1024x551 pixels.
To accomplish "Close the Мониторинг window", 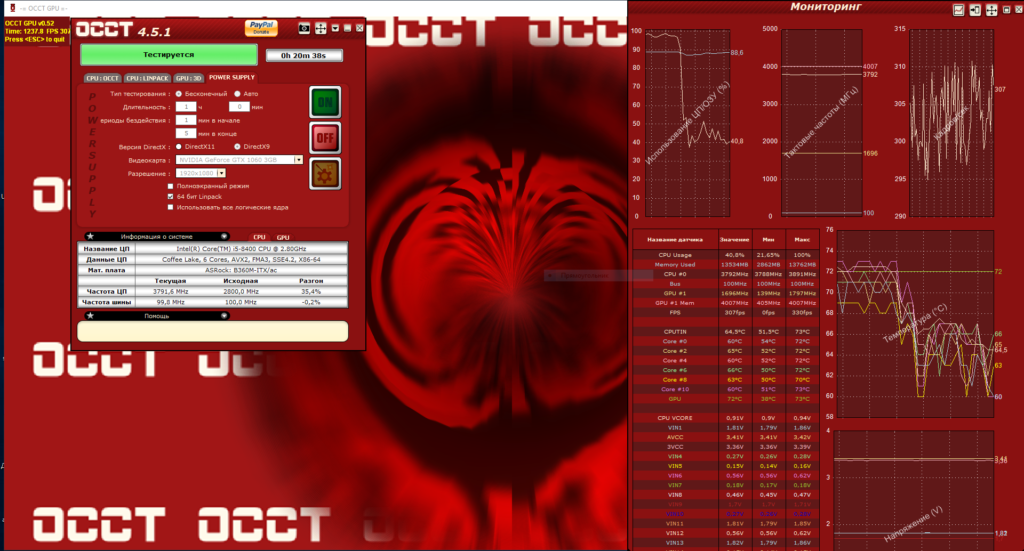I will click(1019, 10).
